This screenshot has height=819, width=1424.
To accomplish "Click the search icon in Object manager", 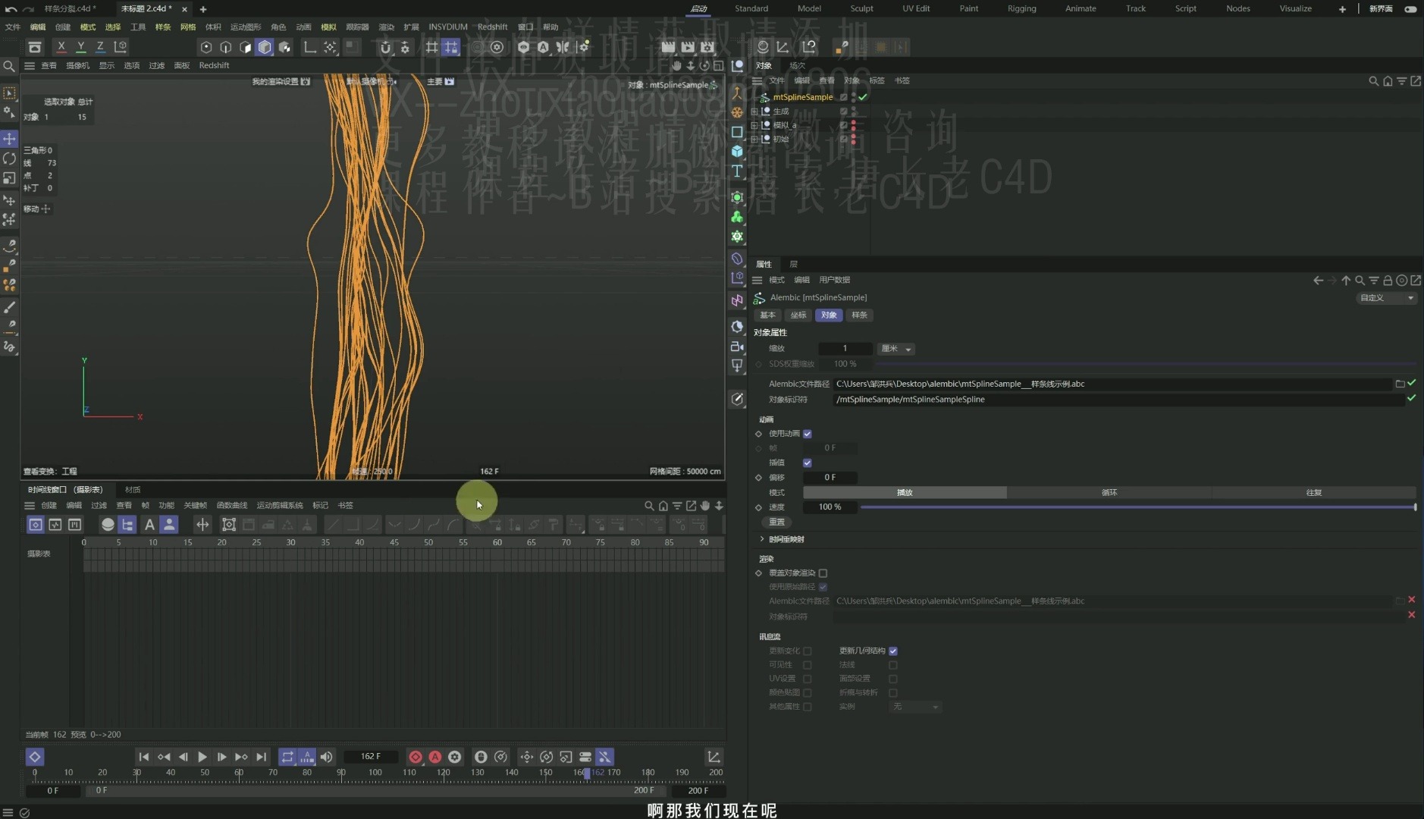I will (1373, 81).
